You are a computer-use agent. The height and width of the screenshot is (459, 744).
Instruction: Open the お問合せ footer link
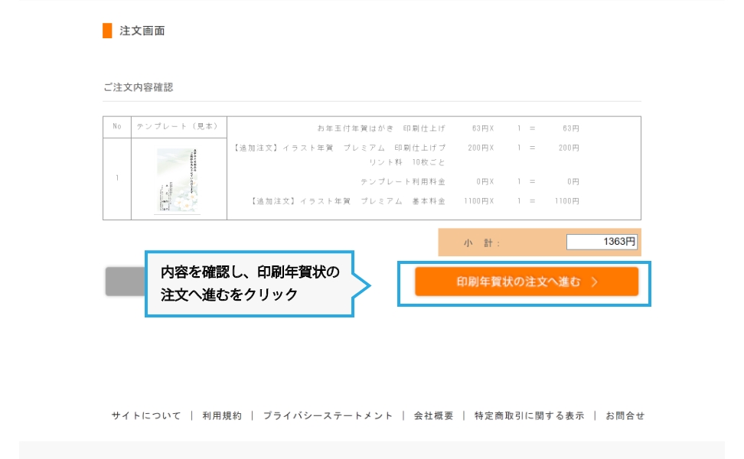point(625,416)
